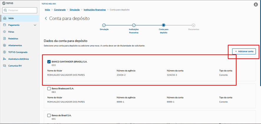Open Assinatura eletrônica in the sidebar

(20, 59)
